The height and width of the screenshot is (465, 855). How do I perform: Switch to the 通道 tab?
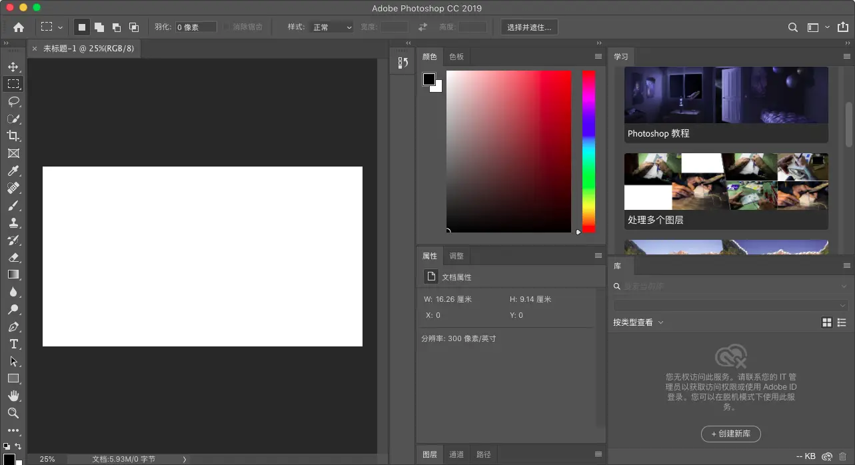tap(456, 454)
